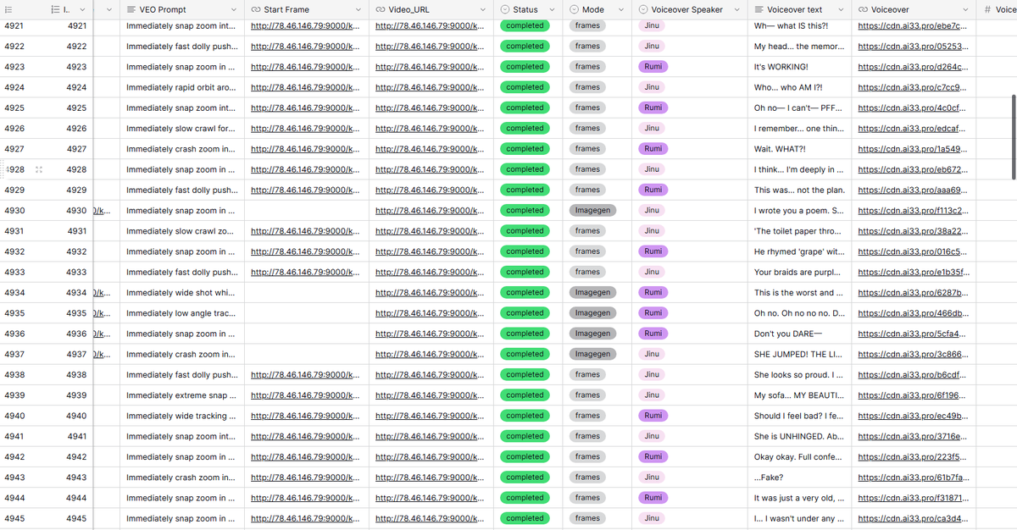Open the Voiceover link ending ebe7c in row 4921
Screen dimensions: 1017x530
tap(912, 25)
